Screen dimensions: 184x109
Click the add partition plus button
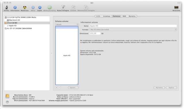pos(57,87)
